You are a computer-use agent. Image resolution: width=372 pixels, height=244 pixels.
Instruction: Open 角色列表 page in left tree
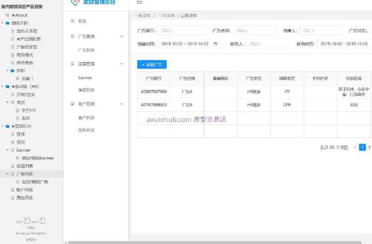(x=25, y=198)
